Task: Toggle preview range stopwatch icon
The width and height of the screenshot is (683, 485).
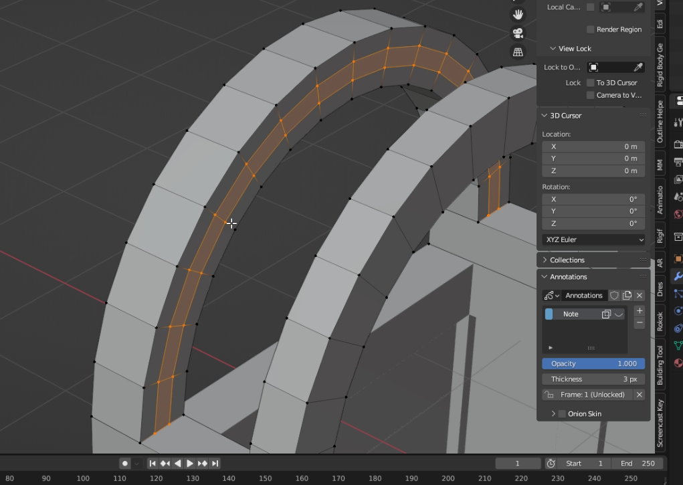Action: coord(551,463)
